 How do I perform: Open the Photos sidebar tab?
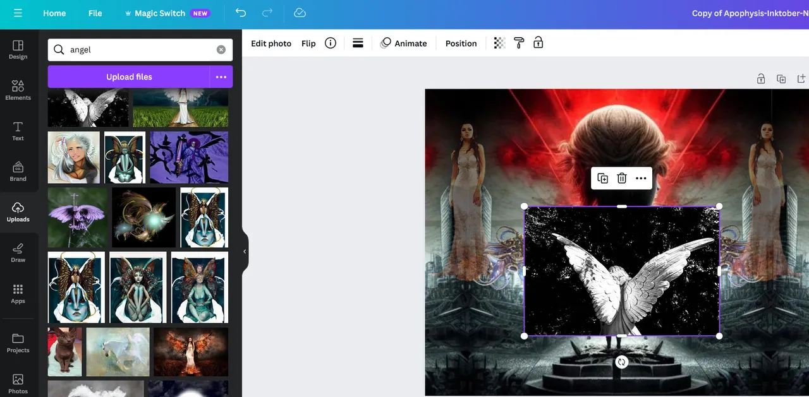tap(18, 384)
